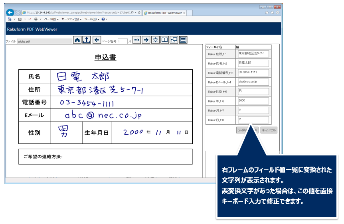344x224 pixels.
Task: Select the Raku-Eメール_f-4 value field
Action: pyautogui.click(x=253, y=82)
